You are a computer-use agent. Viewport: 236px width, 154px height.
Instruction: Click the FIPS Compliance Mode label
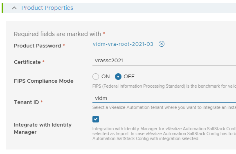tap(44, 81)
